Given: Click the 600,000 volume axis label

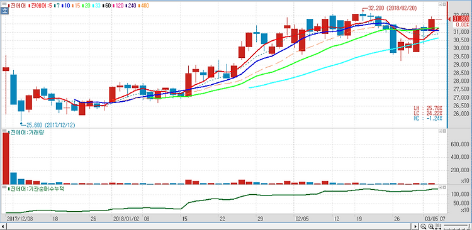Looking at the screenshot, I should [459, 145].
